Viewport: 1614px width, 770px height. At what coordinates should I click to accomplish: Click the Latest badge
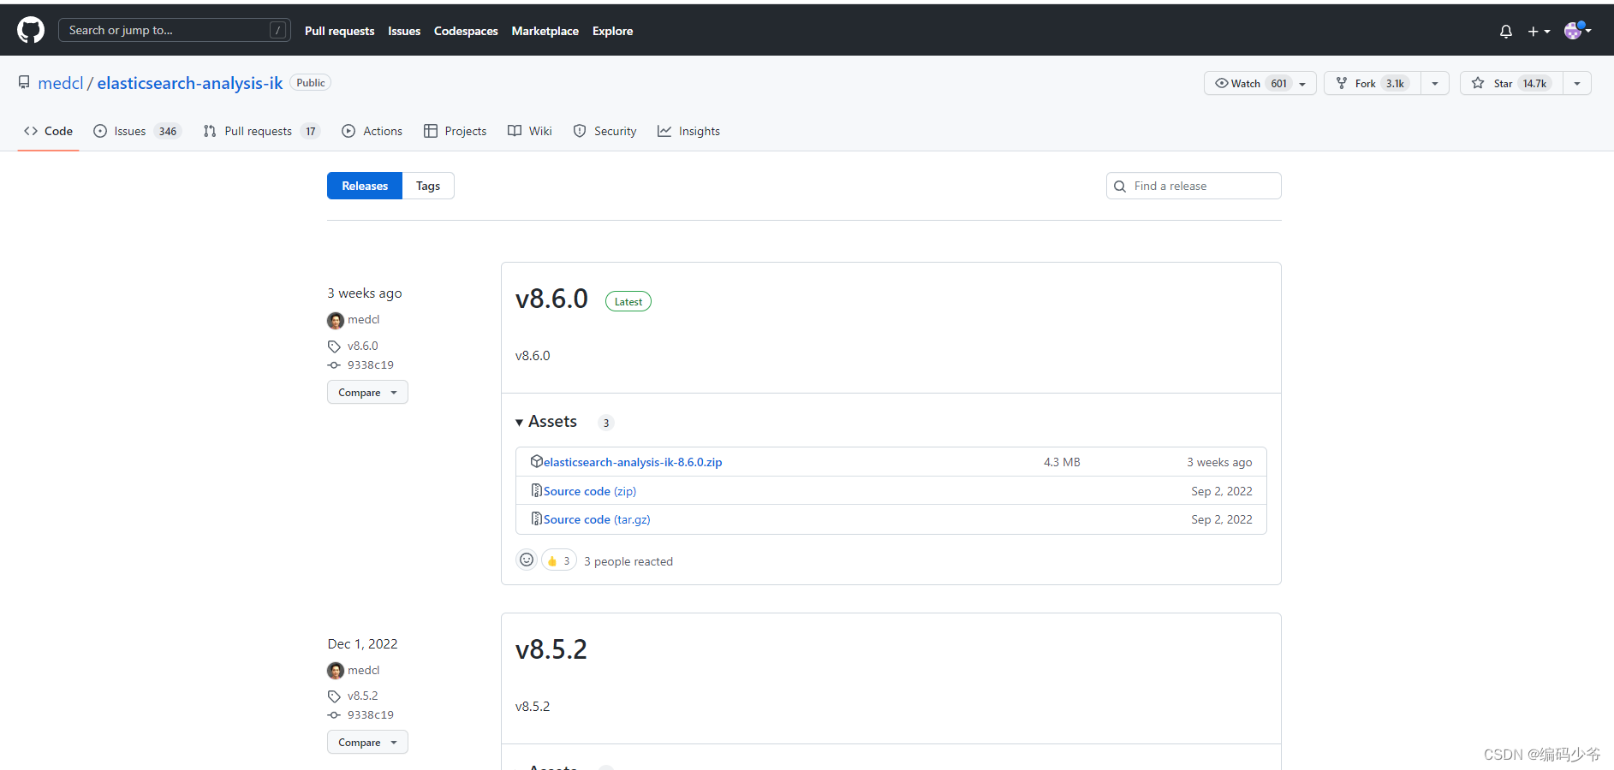click(x=628, y=301)
